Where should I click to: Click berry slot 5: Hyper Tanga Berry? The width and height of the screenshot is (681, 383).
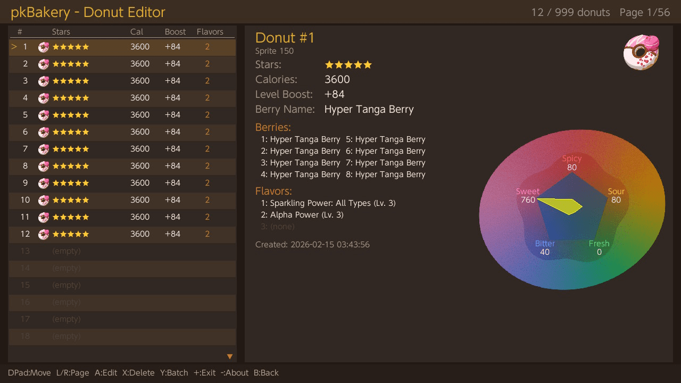coord(386,139)
